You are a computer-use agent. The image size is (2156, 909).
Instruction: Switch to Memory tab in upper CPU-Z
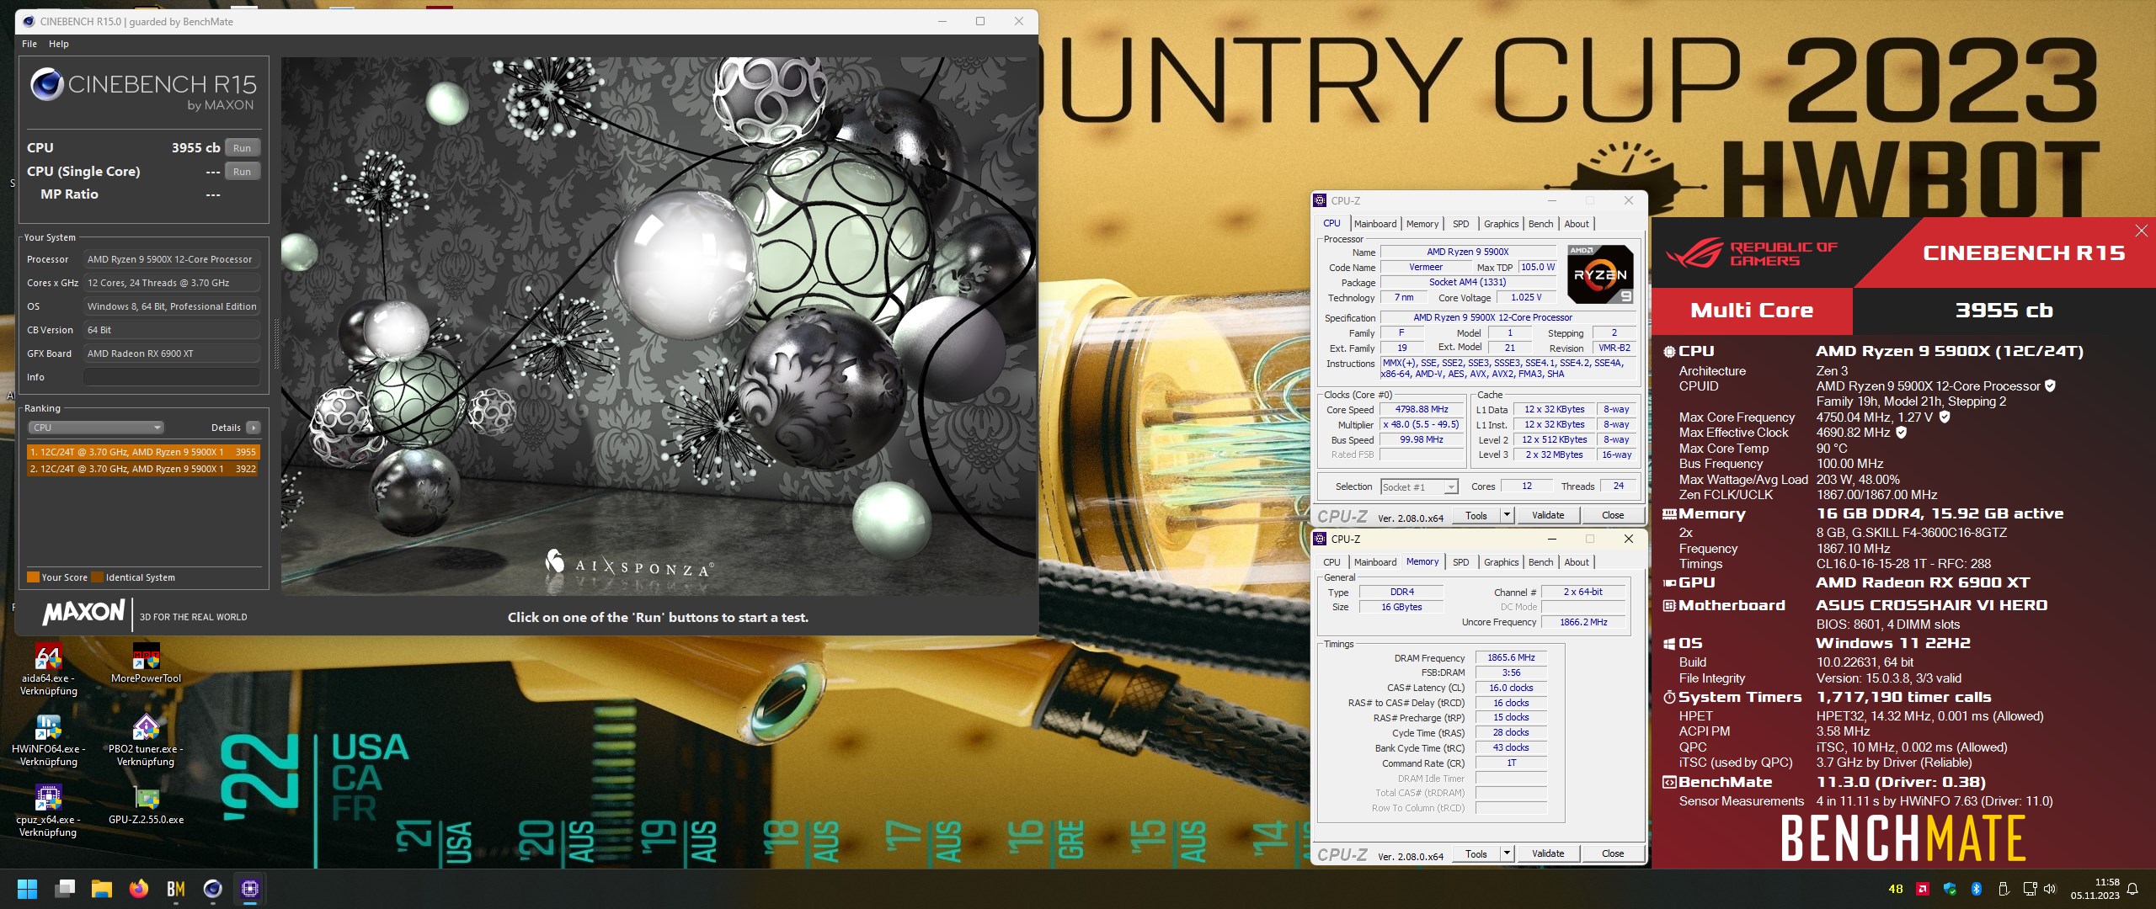click(x=1422, y=224)
